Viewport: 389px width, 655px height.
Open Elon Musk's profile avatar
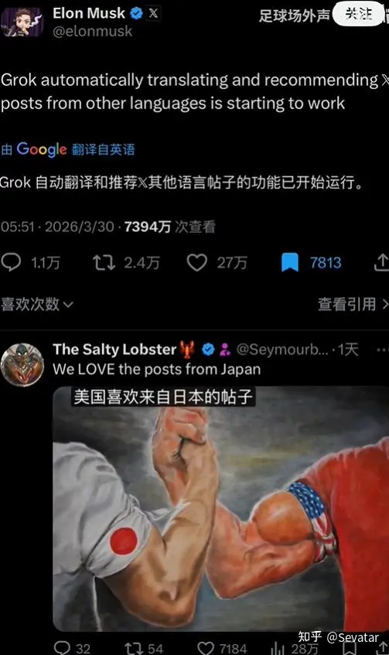22,22
